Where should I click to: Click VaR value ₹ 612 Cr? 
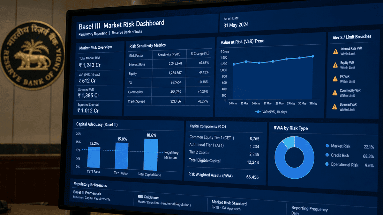(87, 81)
